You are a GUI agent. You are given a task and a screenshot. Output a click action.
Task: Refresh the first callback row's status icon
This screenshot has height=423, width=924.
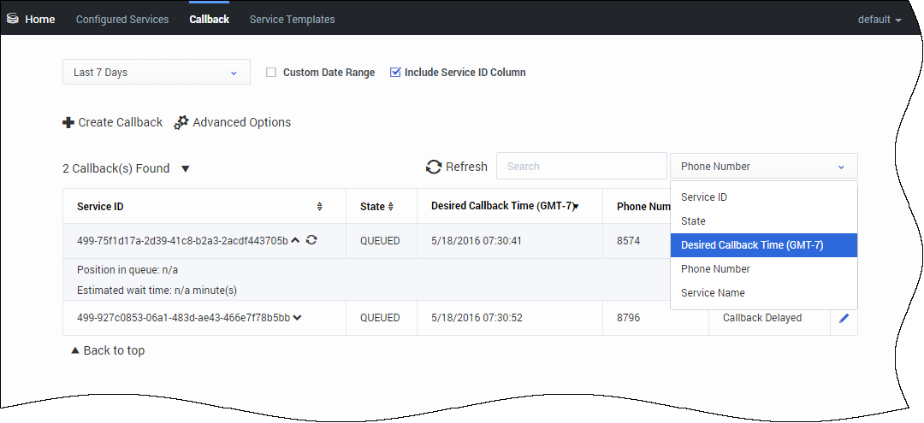(x=311, y=241)
